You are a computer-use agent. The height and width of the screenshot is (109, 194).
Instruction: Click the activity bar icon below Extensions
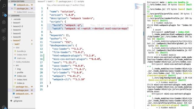(x=4, y=38)
